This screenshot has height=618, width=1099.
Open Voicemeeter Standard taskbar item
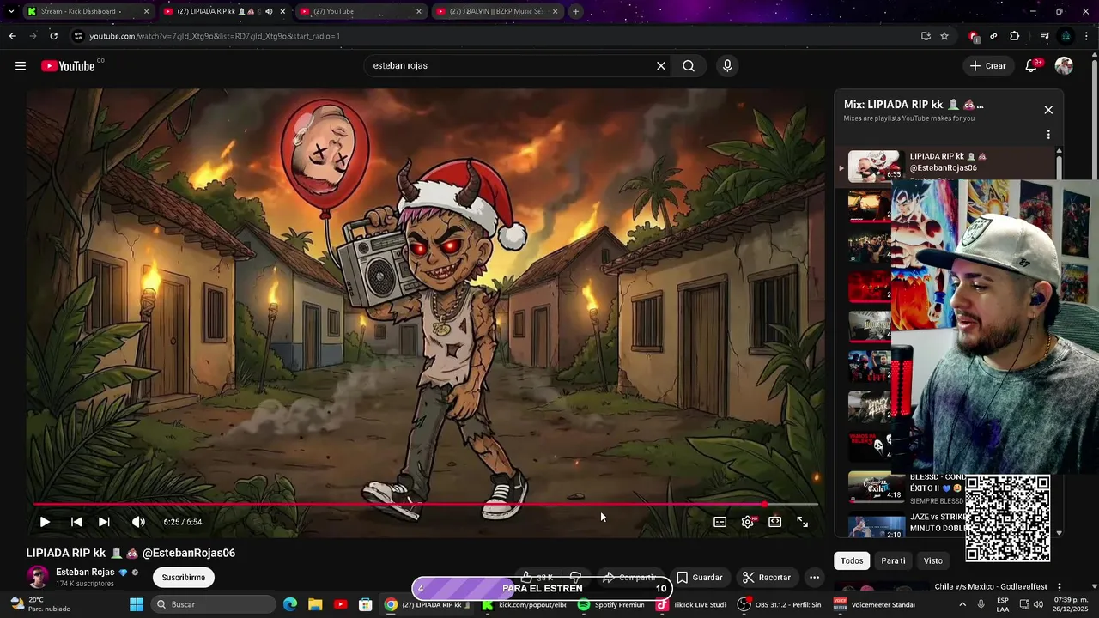point(874,604)
